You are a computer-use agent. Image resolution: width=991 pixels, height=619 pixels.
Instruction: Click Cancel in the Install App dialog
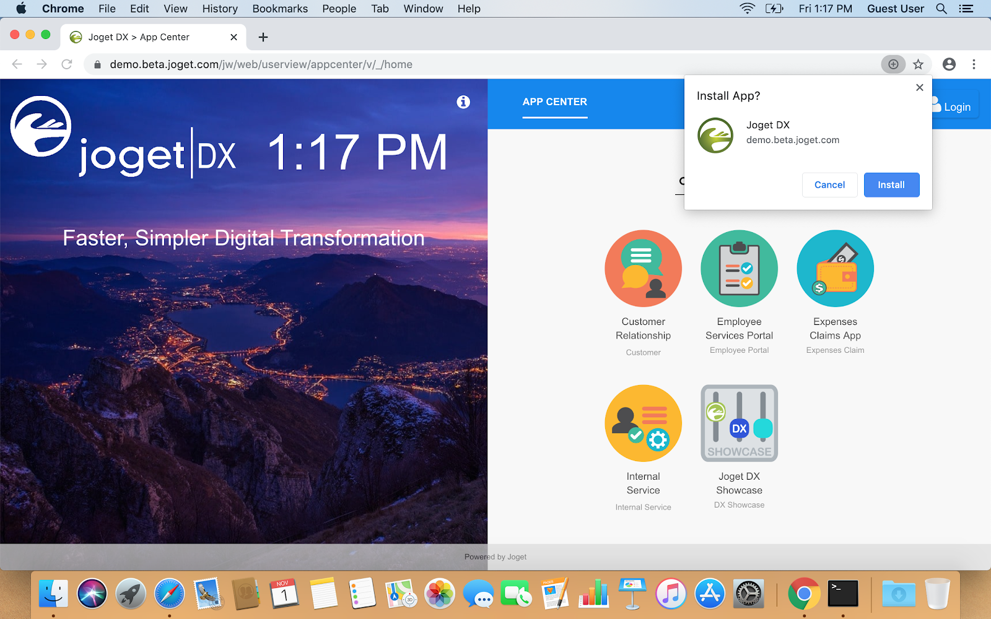click(829, 184)
